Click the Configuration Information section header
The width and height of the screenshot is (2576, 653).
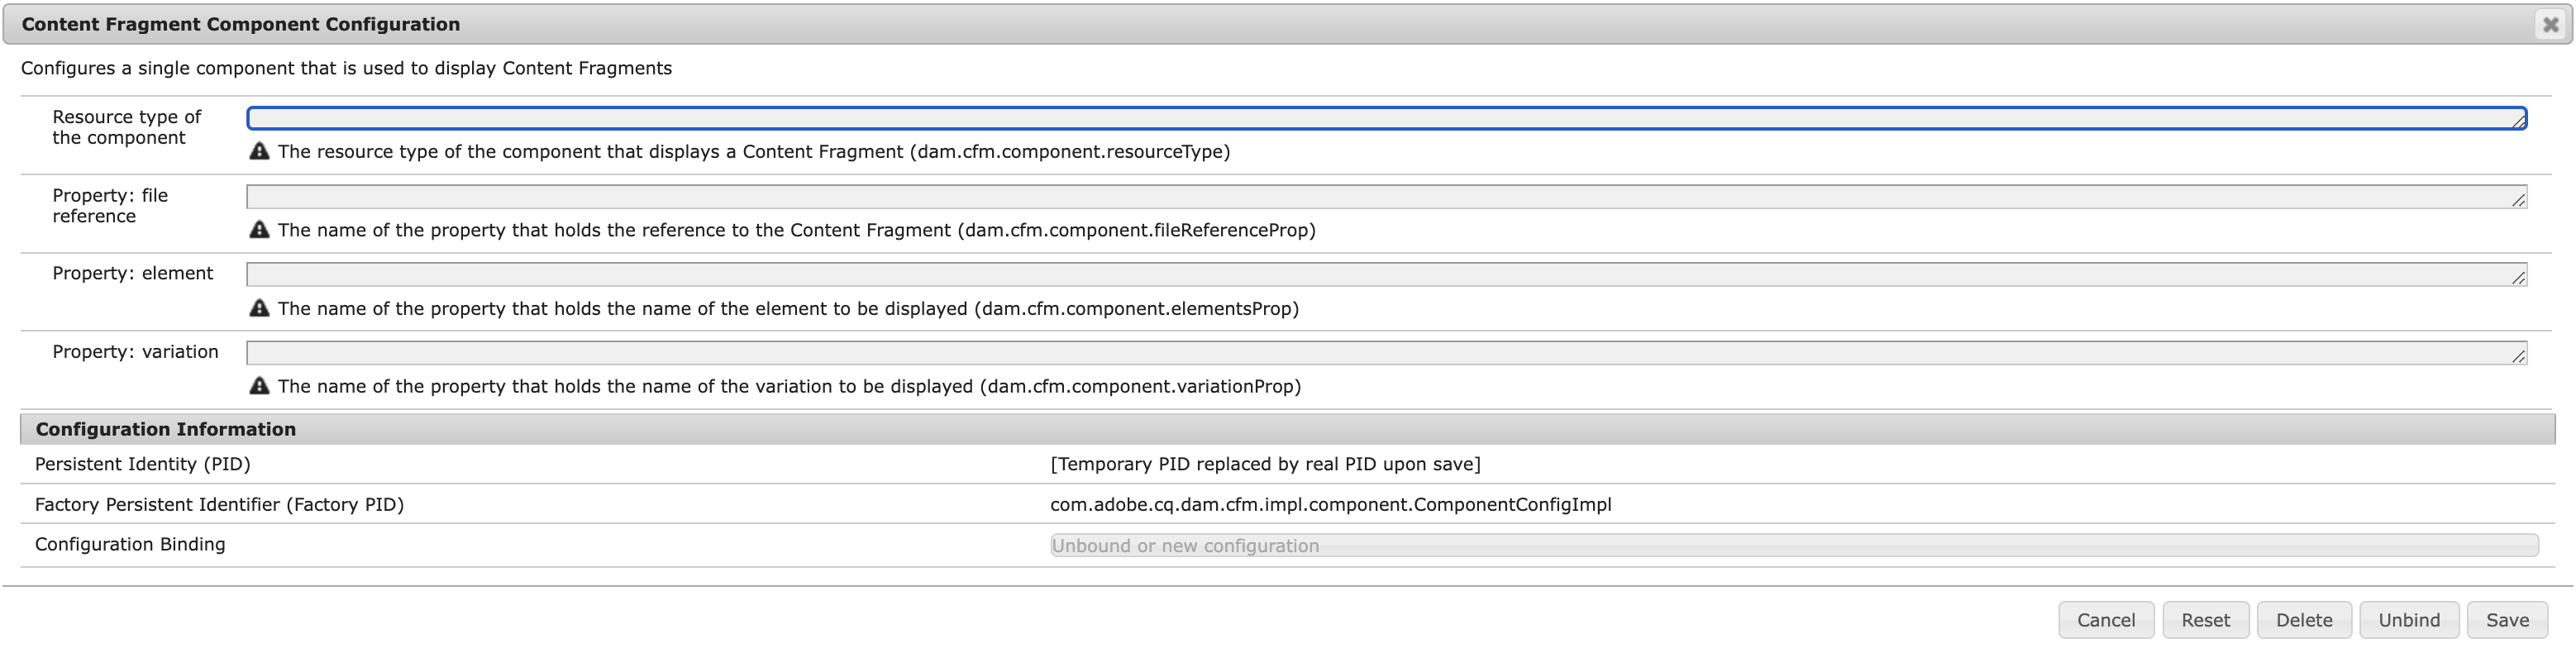pos(166,428)
